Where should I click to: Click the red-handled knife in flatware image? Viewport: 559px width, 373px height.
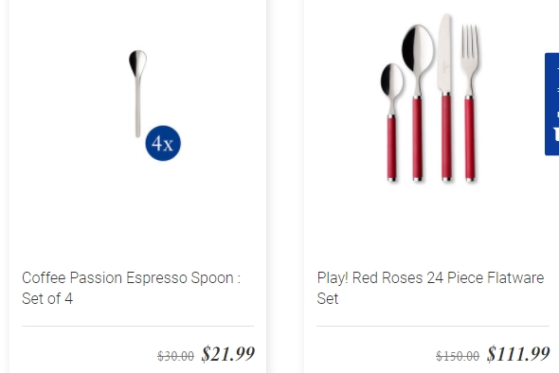pos(445,98)
